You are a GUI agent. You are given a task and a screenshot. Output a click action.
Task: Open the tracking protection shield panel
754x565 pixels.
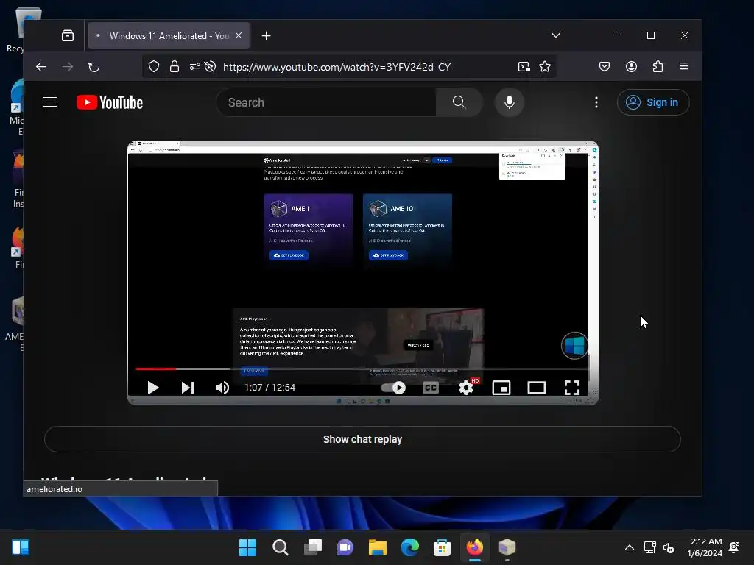[154, 66]
